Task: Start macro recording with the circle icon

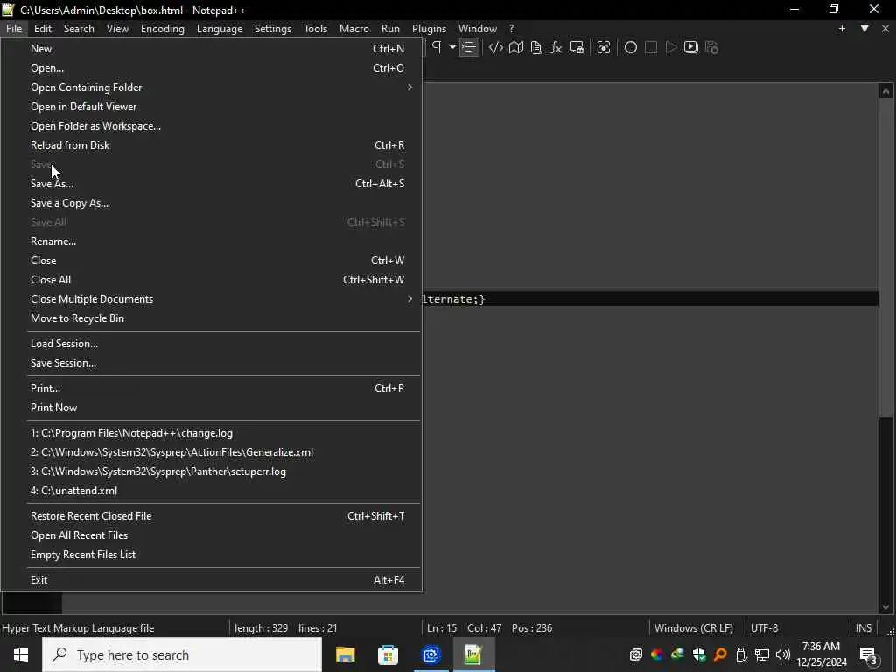Action: click(630, 47)
